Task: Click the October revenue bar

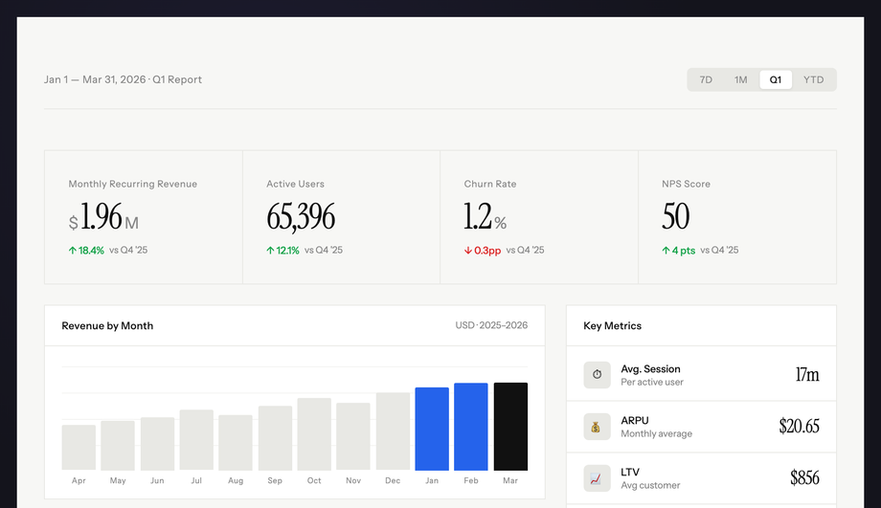Action: tap(314, 434)
